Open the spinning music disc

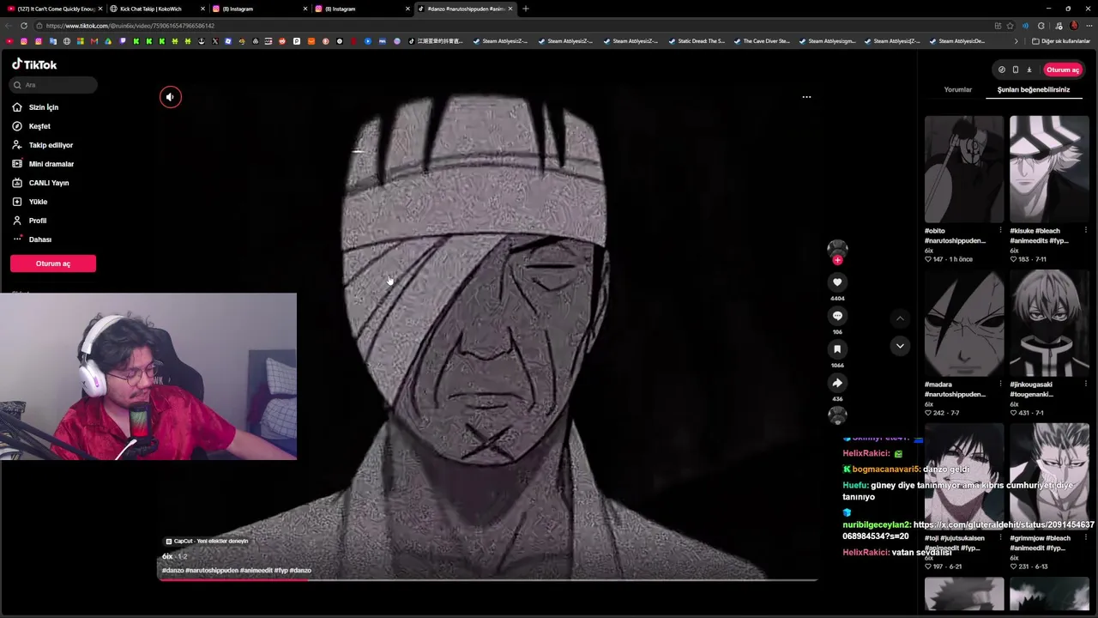point(837,415)
